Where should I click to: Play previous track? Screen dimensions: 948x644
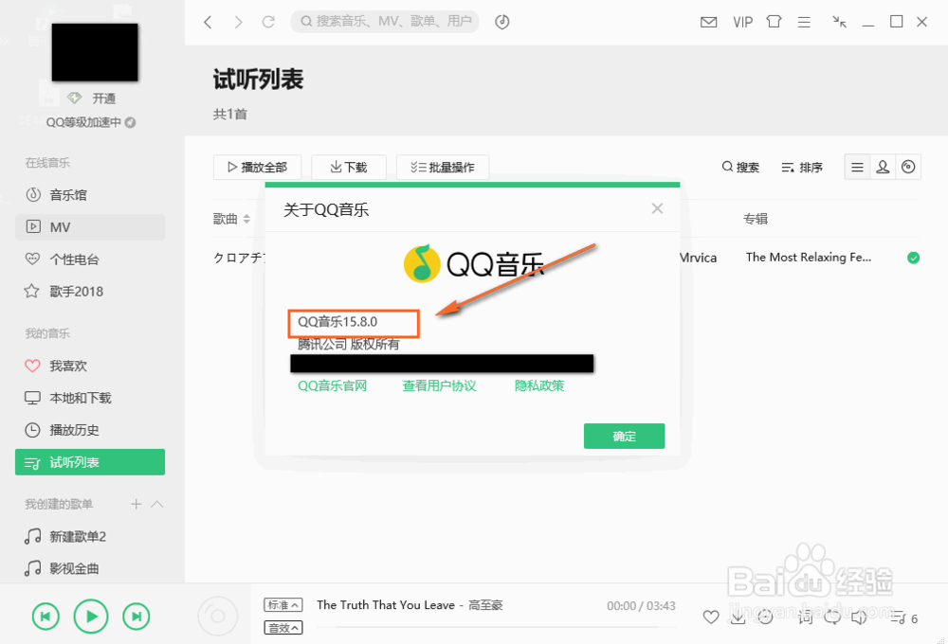click(46, 617)
